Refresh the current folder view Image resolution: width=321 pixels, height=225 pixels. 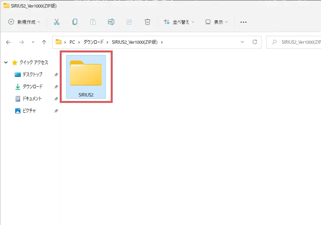255,42
